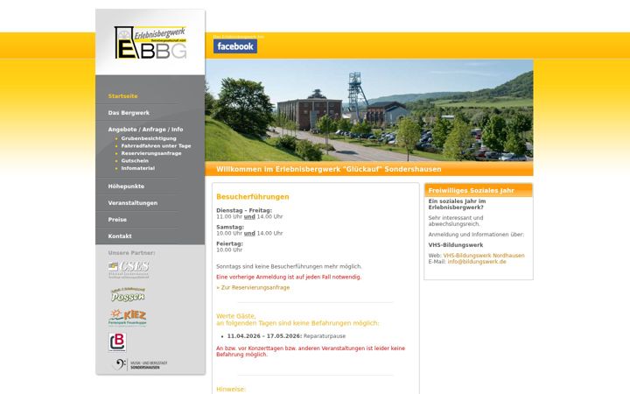Select Grubenbesichtigung submenu entry
630x394 pixels.
pyautogui.click(x=149, y=138)
